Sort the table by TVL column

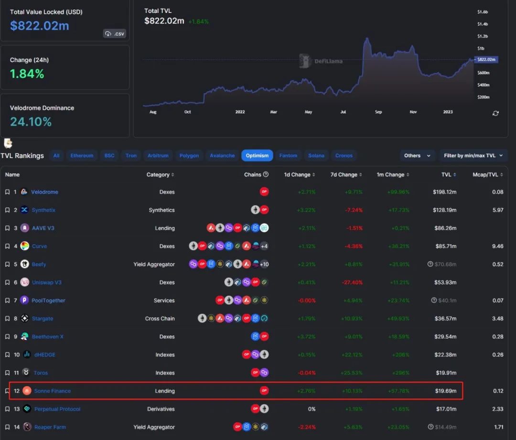[x=449, y=175]
